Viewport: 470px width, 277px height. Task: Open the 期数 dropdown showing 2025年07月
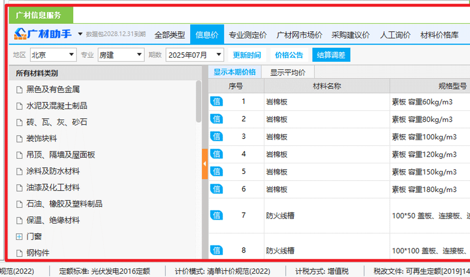(x=195, y=55)
